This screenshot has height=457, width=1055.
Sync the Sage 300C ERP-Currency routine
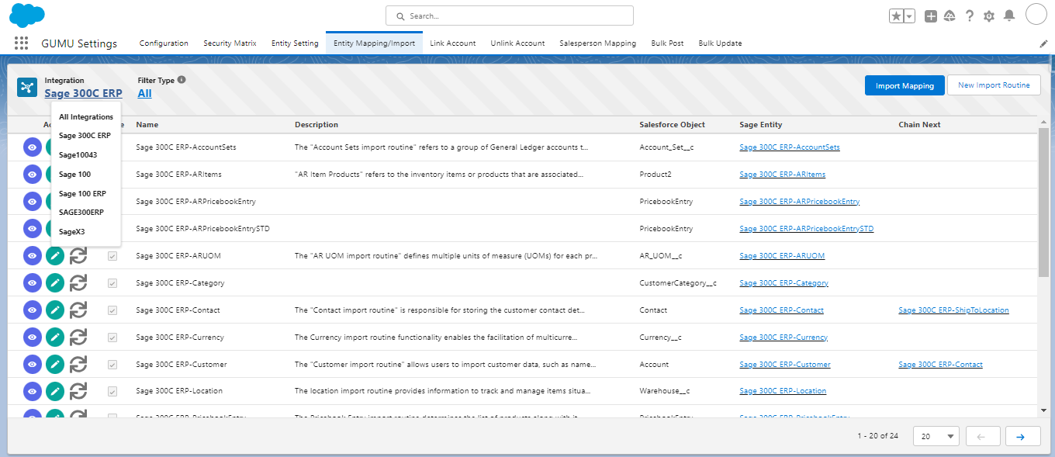[78, 338]
